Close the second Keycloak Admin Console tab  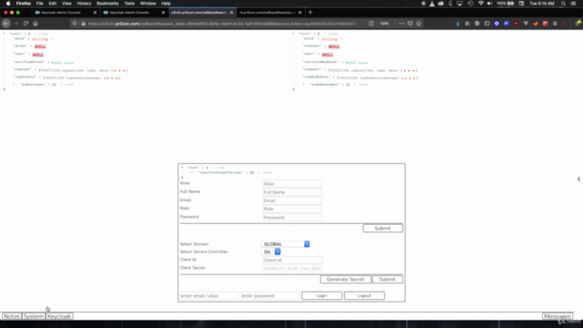pyautogui.click(x=163, y=12)
